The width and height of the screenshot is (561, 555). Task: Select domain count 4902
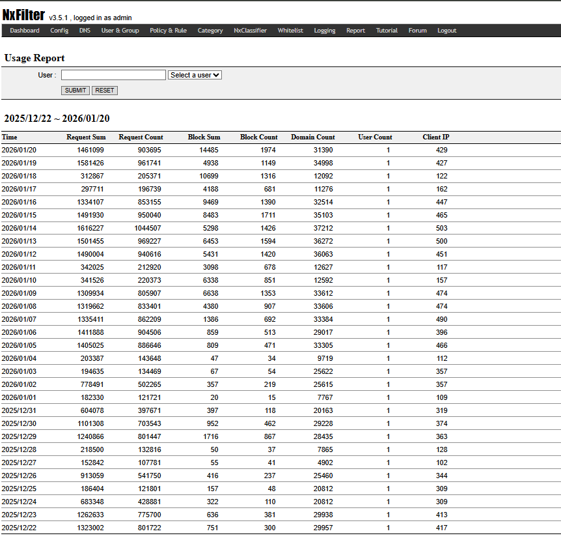(325, 462)
